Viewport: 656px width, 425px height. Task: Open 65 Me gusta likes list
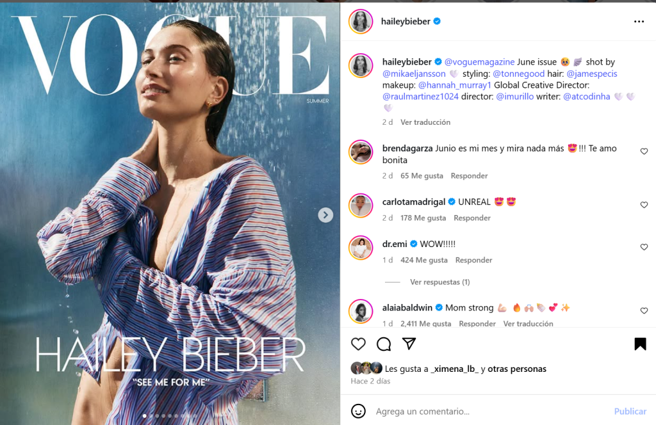[422, 175]
